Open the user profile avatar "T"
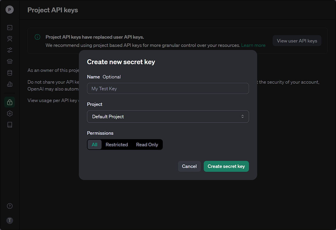Screen dimensions: 336x230 tap(10, 220)
